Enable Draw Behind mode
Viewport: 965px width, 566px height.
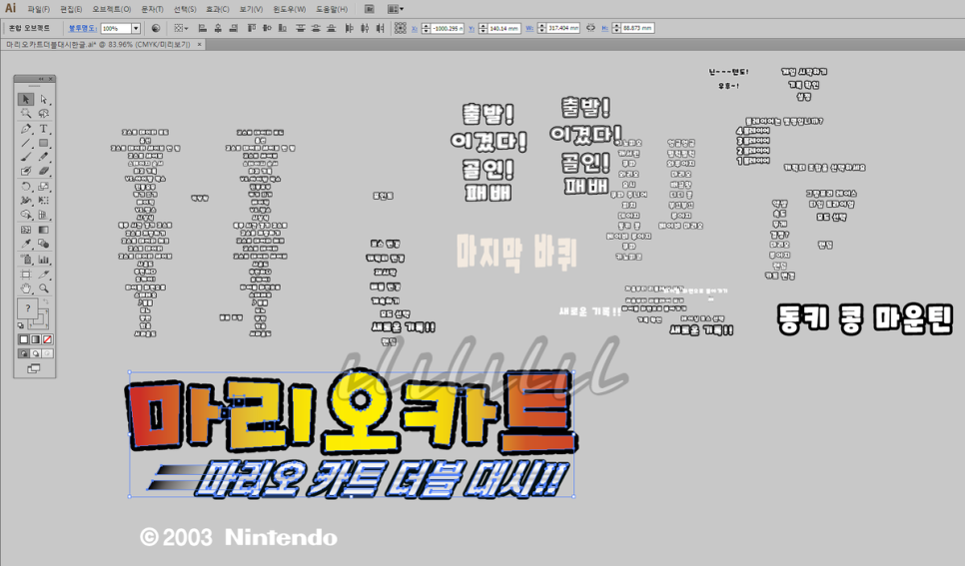(35, 353)
